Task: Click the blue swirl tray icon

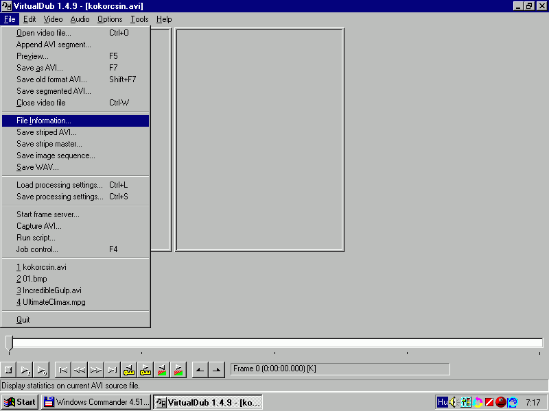Action: coord(513,402)
